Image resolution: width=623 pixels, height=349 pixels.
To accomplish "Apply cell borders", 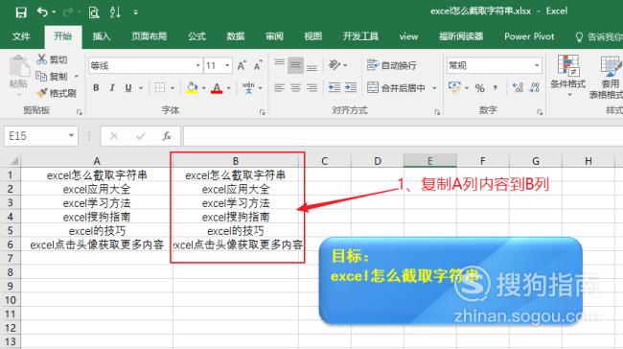I will click(160, 88).
